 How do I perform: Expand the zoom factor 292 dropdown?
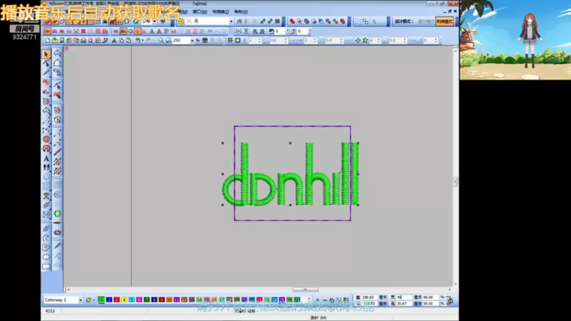point(192,41)
